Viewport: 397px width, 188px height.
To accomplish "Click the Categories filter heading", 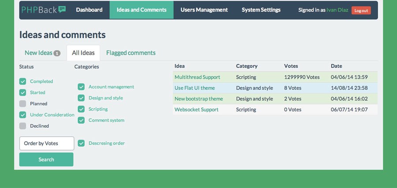I will point(86,67).
